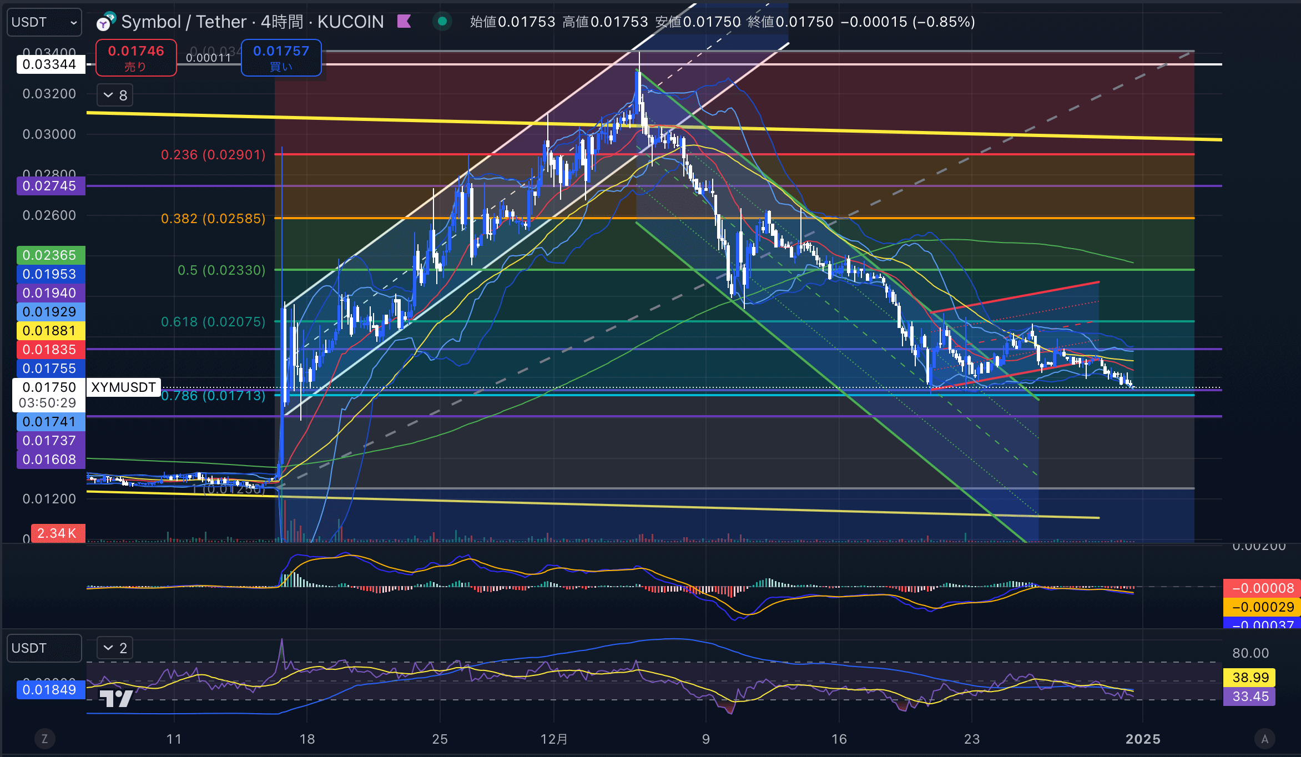Click the -0.00008 MACD histogram value label

click(x=1262, y=588)
